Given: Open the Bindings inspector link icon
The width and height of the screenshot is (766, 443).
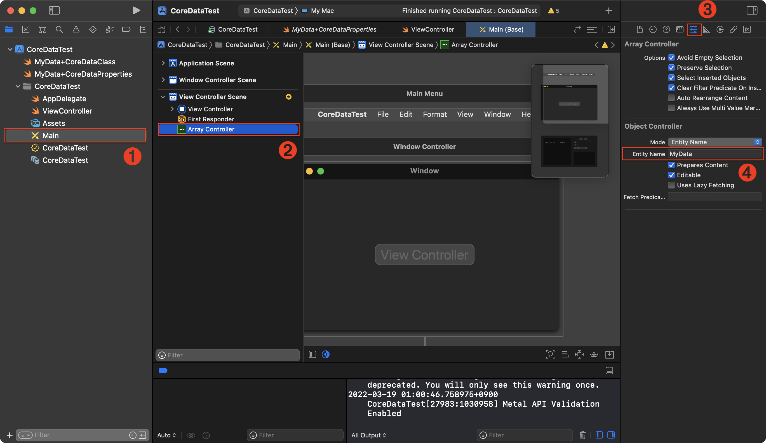Looking at the screenshot, I should pos(733,29).
